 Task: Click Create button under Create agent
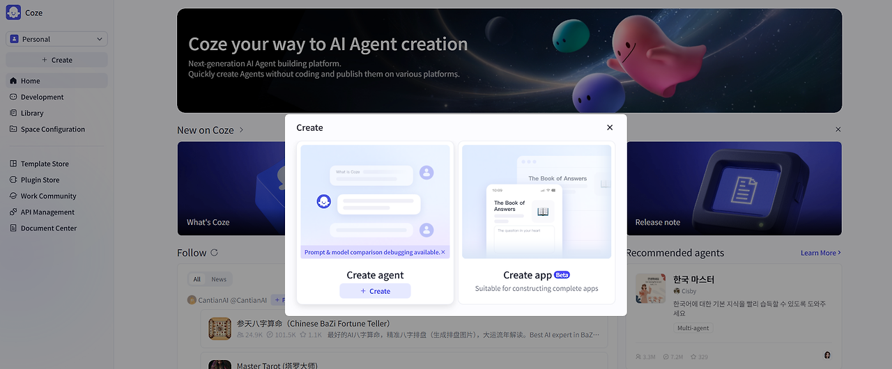point(375,291)
